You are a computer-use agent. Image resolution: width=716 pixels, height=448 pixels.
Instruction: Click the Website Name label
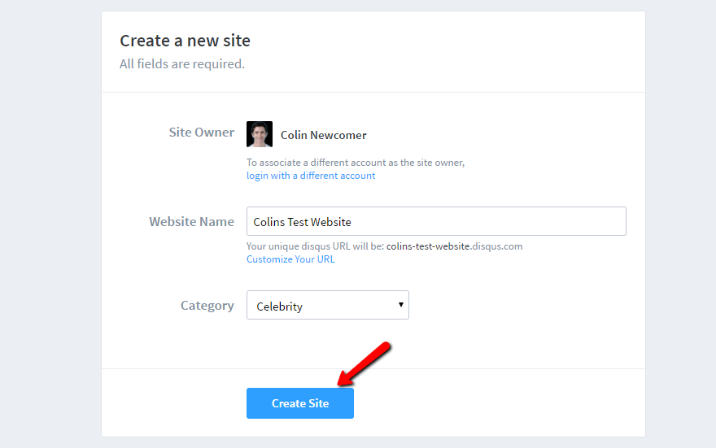[x=191, y=221]
